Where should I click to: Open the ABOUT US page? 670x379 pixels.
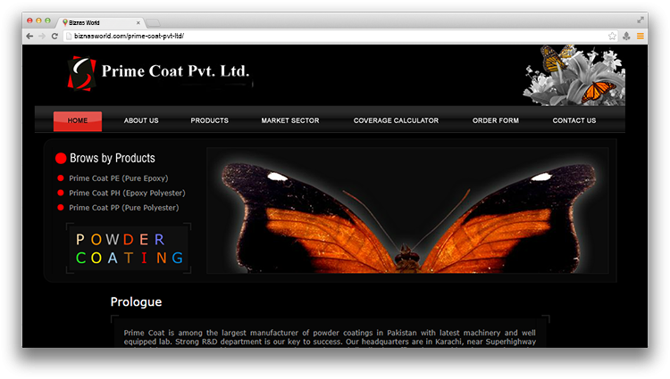click(x=141, y=120)
